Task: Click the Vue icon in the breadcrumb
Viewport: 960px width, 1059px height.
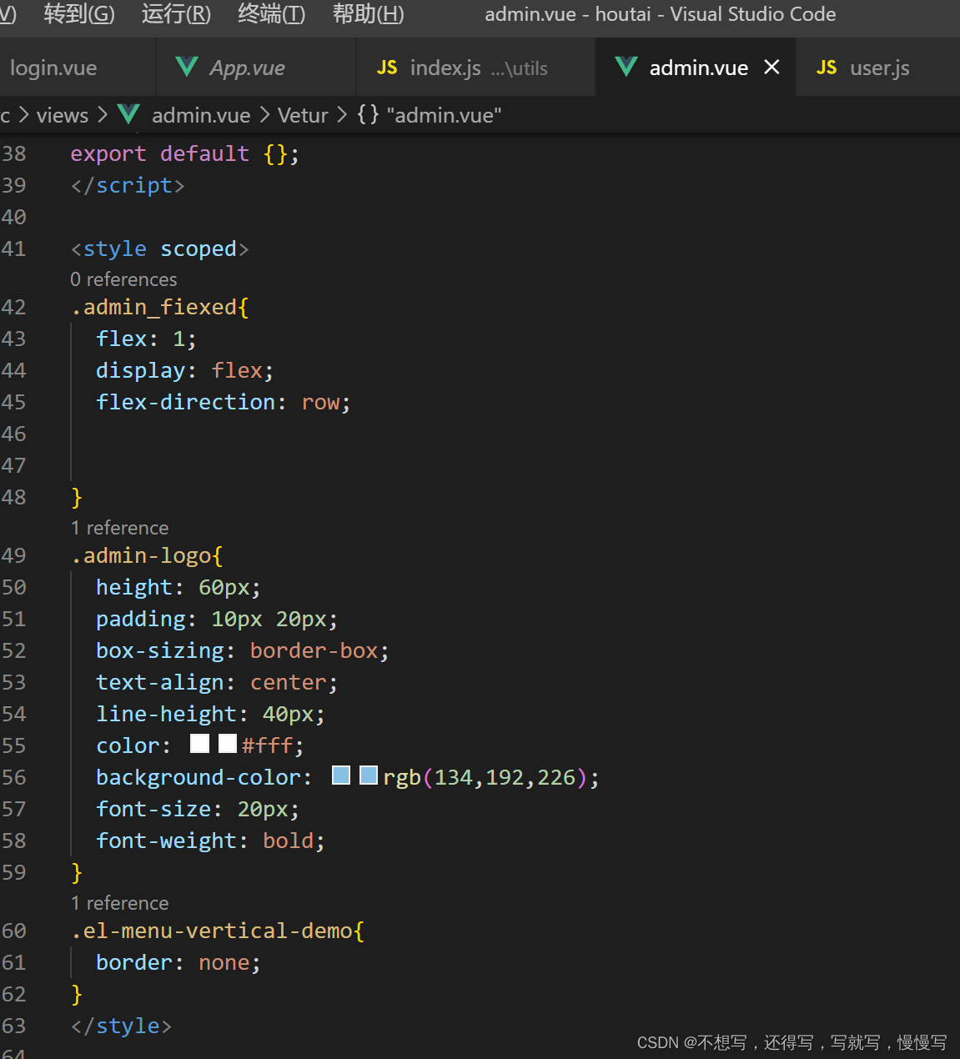Action: tap(128, 114)
